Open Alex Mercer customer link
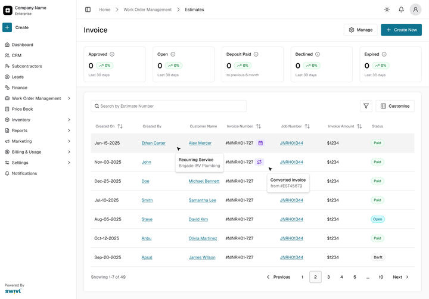This screenshot has height=299, width=429. [x=200, y=143]
